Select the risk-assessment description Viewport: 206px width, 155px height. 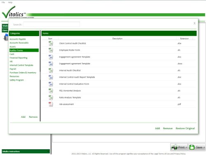[66, 104]
